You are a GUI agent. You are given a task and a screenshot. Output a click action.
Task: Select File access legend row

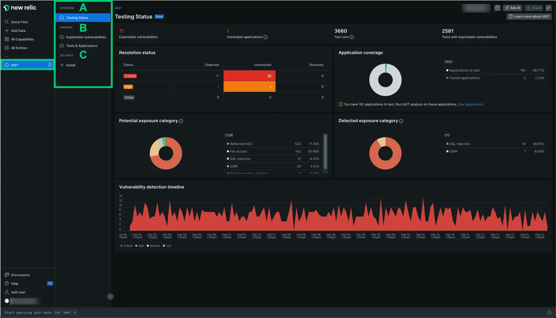272,152
